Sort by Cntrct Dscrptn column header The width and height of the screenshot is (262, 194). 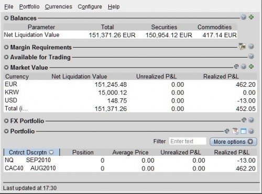coord(31,152)
